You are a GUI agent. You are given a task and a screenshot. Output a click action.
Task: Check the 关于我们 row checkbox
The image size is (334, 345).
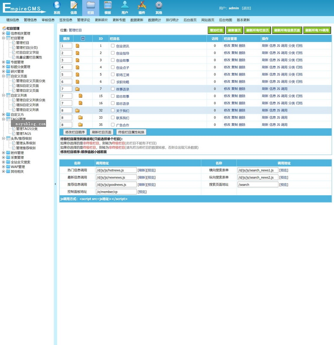pos(113,110)
